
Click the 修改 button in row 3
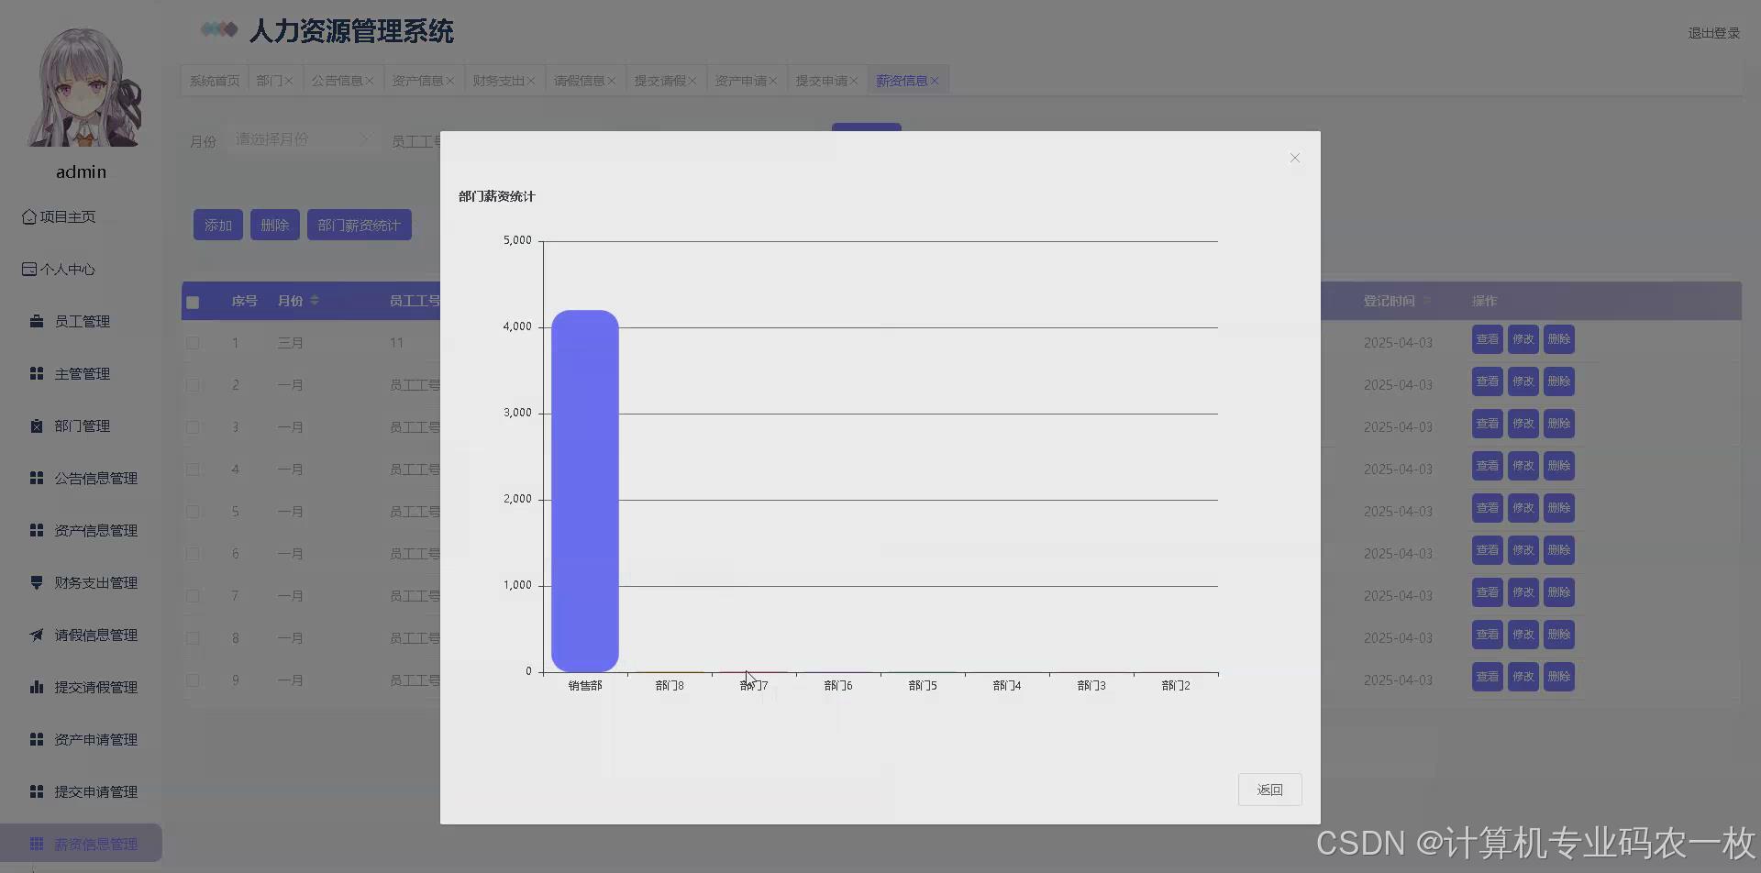(x=1523, y=424)
